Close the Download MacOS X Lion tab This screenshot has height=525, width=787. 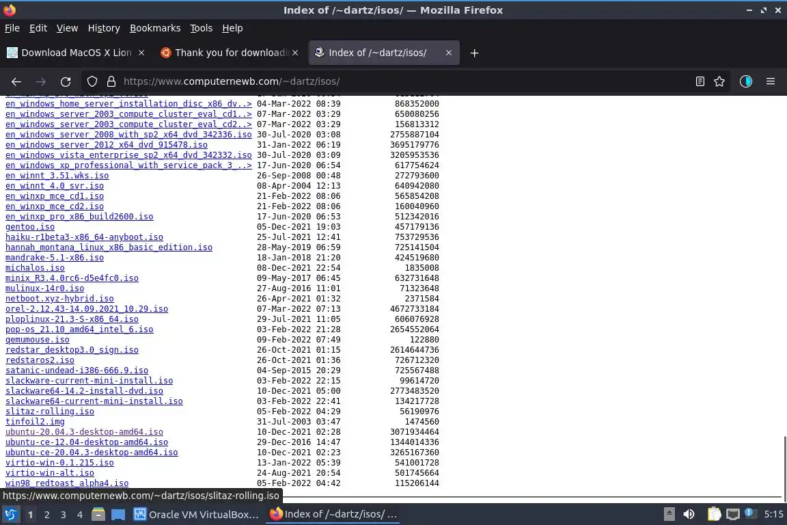pos(141,53)
